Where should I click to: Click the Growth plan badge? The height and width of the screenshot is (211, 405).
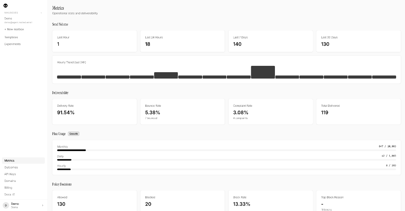[73, 134]
